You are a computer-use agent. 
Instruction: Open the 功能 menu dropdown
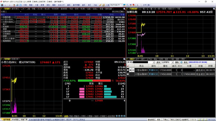(x=96, y=5)
